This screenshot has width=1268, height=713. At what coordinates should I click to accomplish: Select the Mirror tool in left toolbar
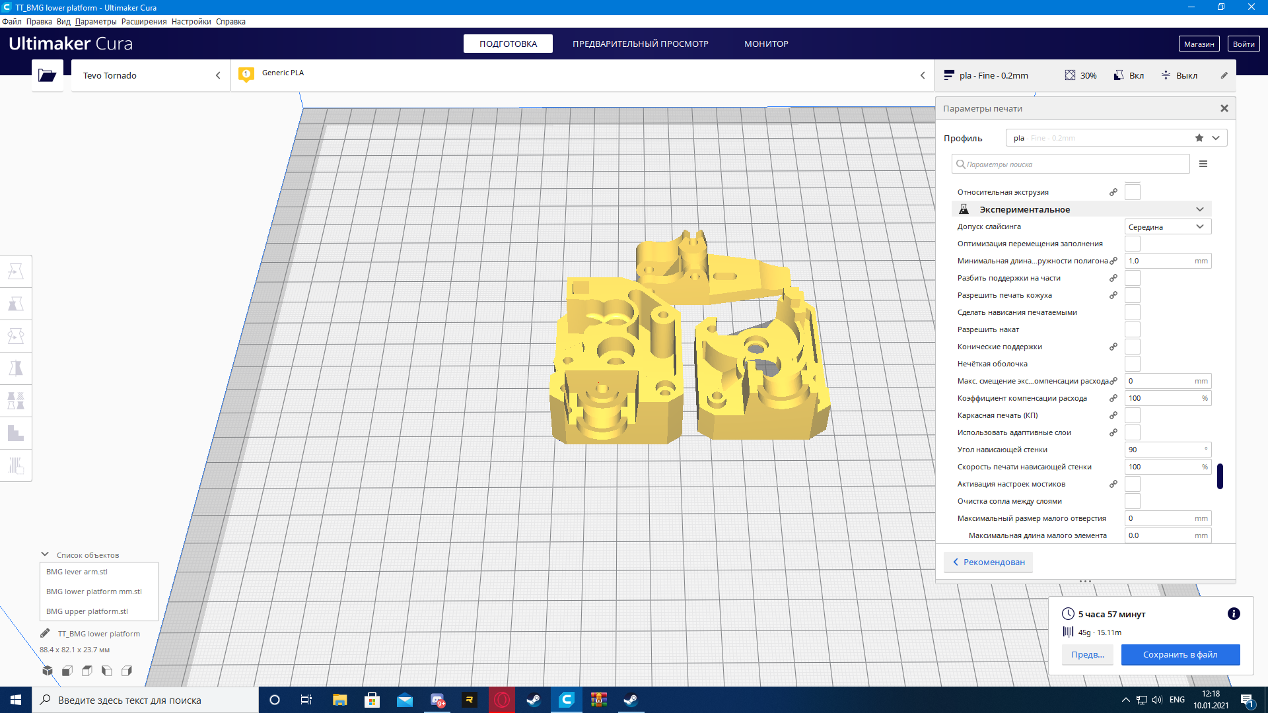16,368
